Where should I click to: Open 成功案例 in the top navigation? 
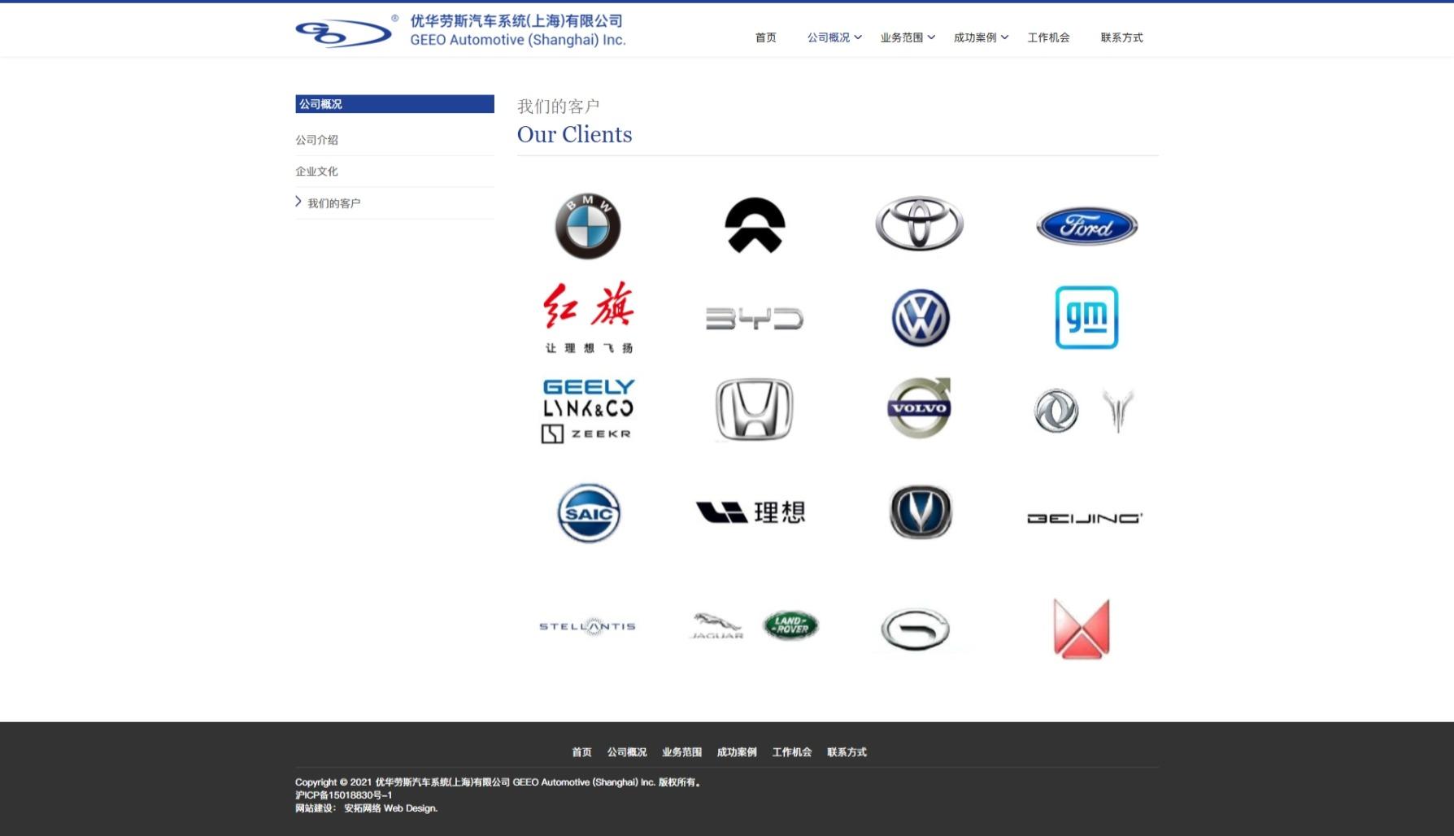(x=974, y=37)
